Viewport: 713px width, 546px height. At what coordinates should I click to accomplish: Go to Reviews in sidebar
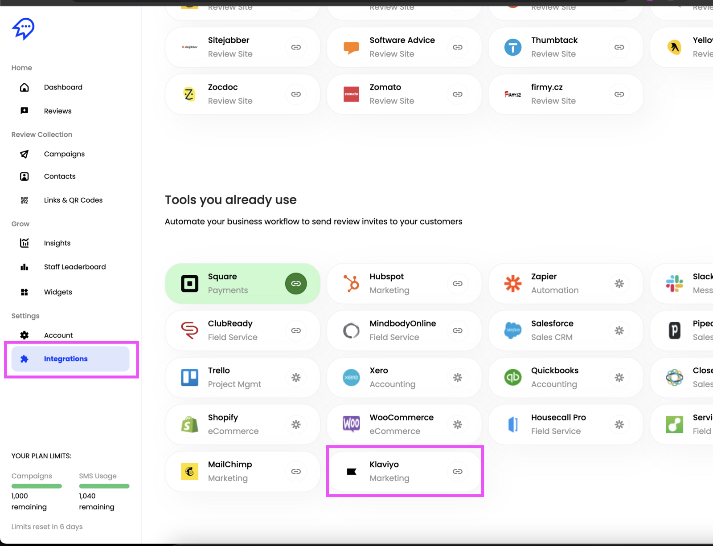click(x=57, y=111)
